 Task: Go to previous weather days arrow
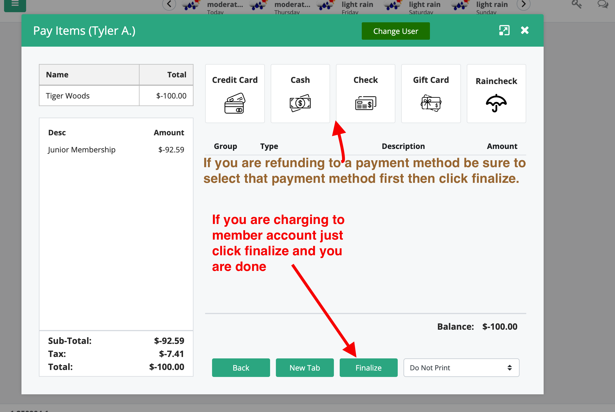pyautogui.click(x=169, y=4)
